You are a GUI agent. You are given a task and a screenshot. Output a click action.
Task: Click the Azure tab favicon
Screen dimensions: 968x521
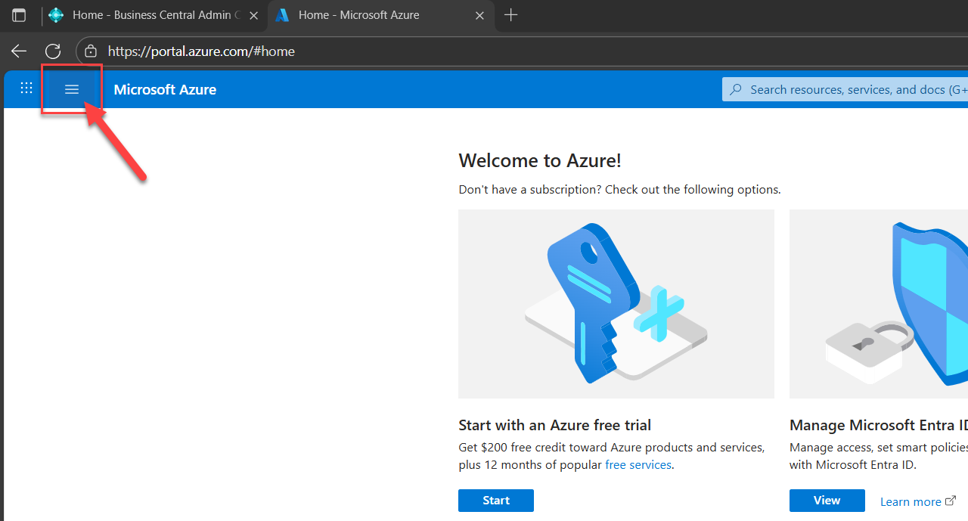(282, 15)
